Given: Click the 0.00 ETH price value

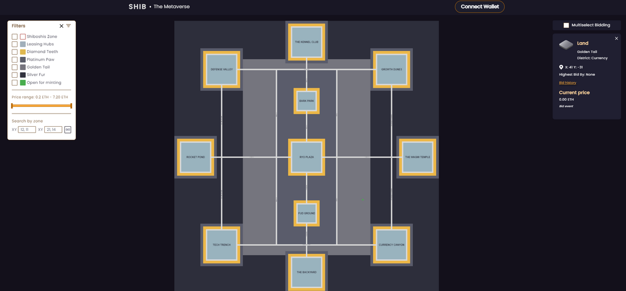Looking at the screenshot, I should (567, 99).
